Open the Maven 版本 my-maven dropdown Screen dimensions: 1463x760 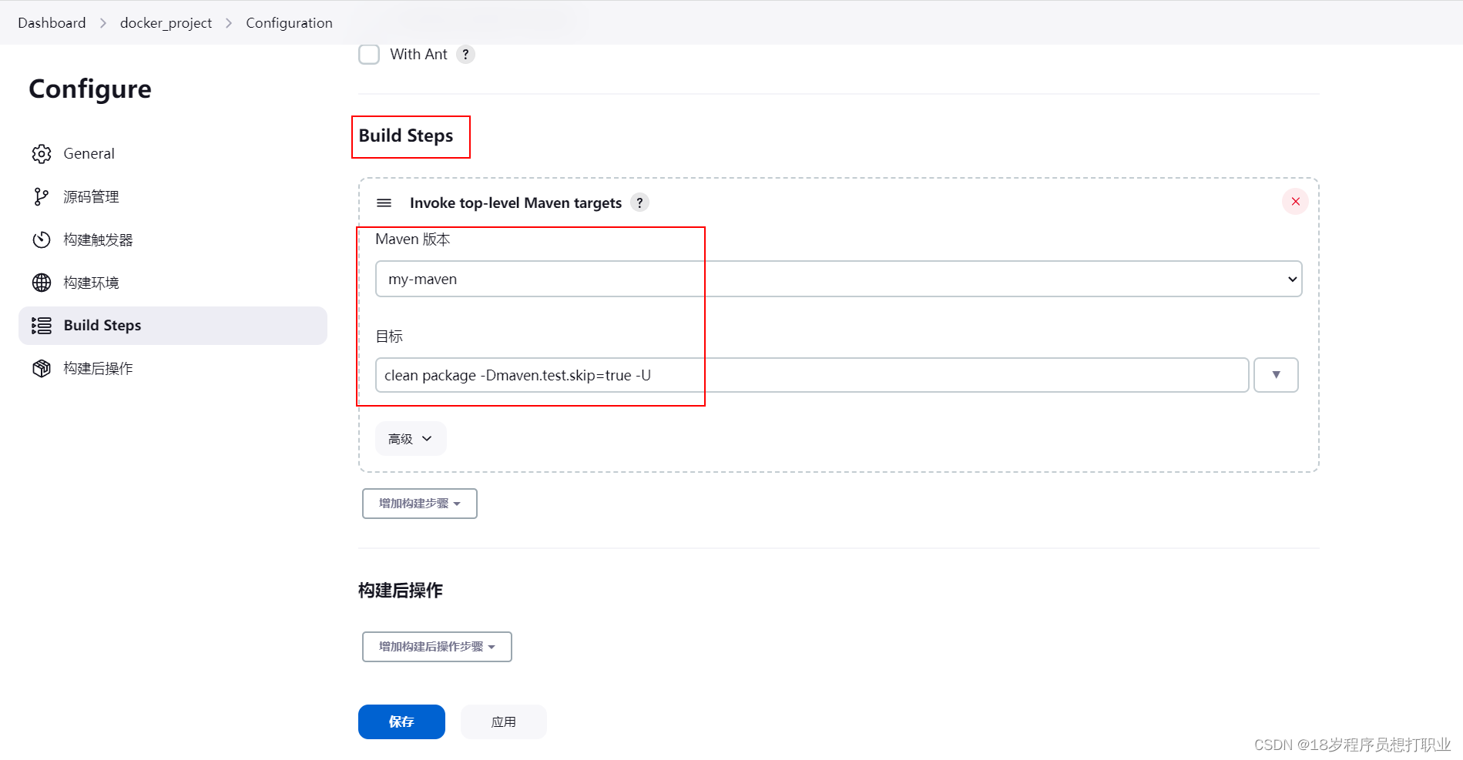[x=838, y=279]
